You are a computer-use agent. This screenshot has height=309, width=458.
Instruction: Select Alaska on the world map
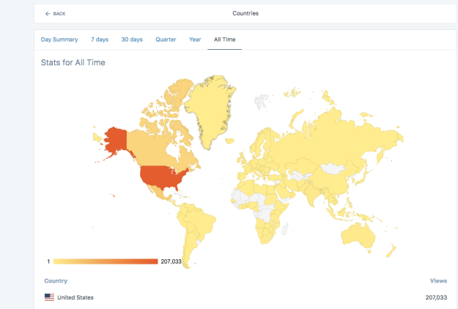(x=115, y=139)
